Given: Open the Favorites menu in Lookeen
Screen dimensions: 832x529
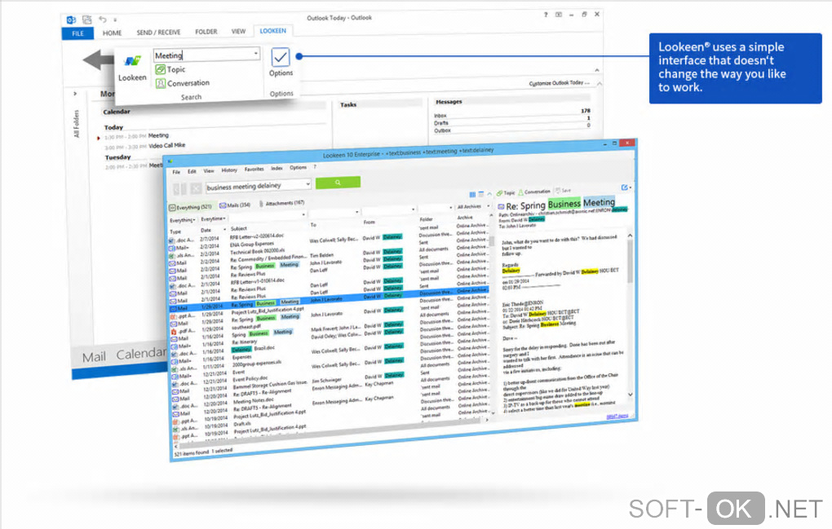Looking at the screenshot, I should (x=254, y=169).
